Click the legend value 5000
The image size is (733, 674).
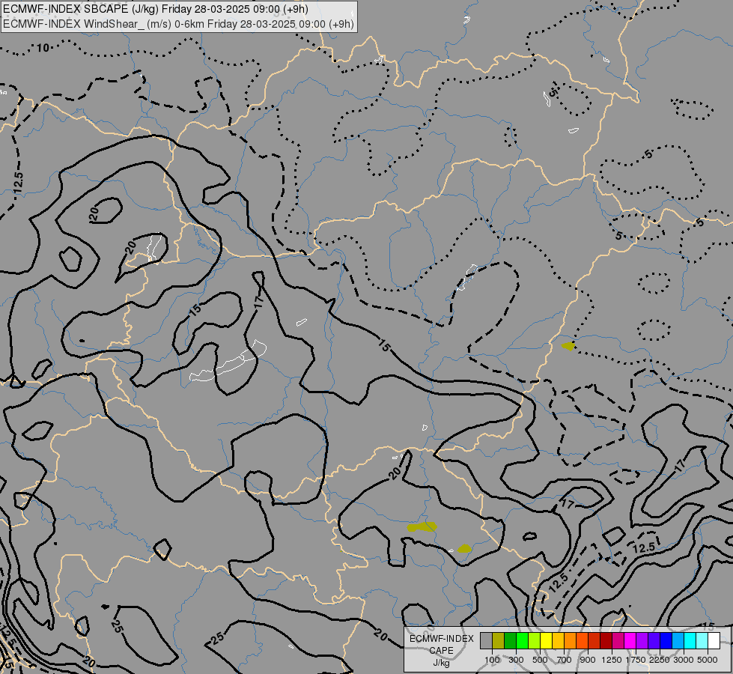[708, 660]
